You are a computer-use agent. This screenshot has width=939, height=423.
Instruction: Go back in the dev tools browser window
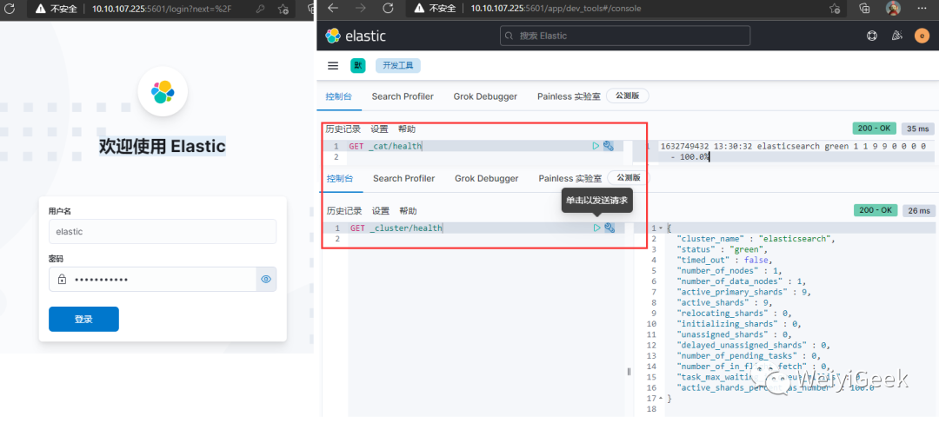click(333, 9)
